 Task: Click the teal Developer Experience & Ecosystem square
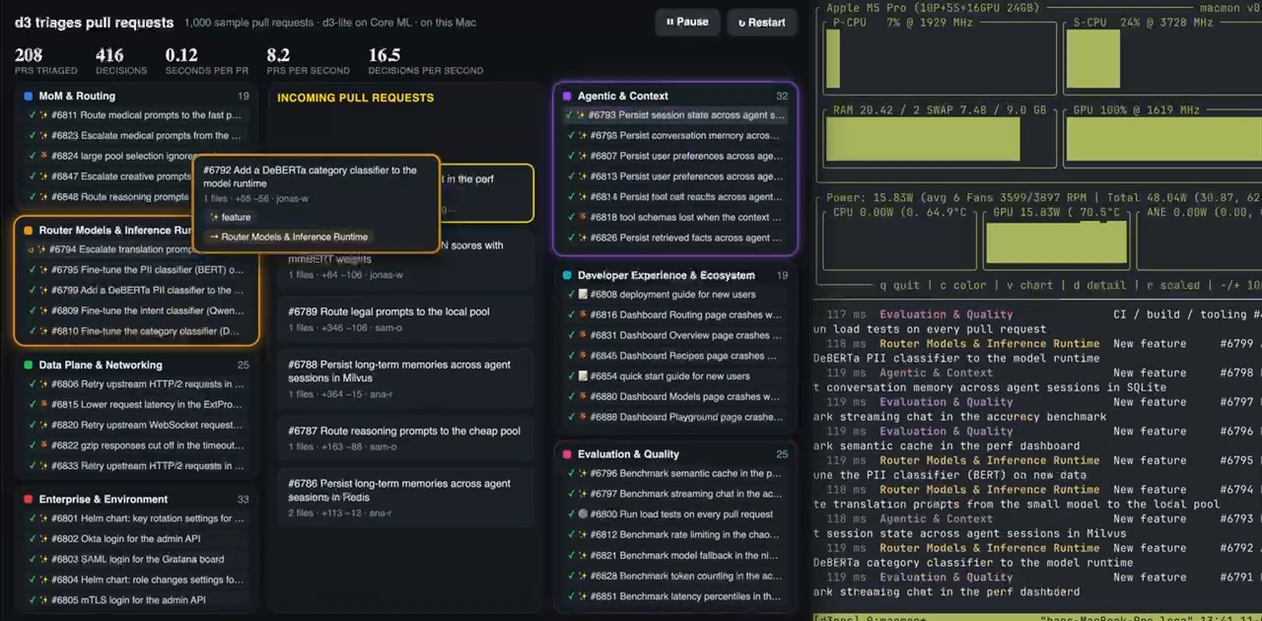tap(567, 276)
